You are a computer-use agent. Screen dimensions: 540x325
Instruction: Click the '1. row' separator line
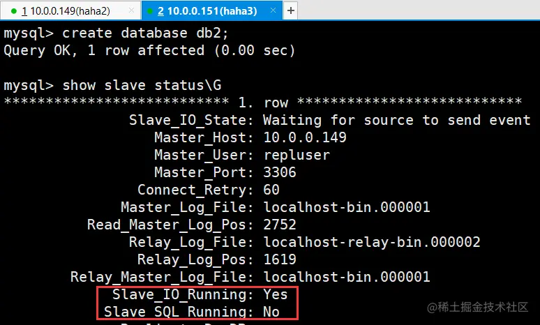[263, 102]
